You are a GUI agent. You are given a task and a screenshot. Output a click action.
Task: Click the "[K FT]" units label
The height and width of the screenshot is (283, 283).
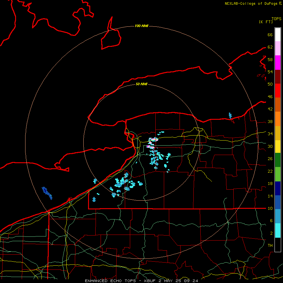tap(266, 22)
